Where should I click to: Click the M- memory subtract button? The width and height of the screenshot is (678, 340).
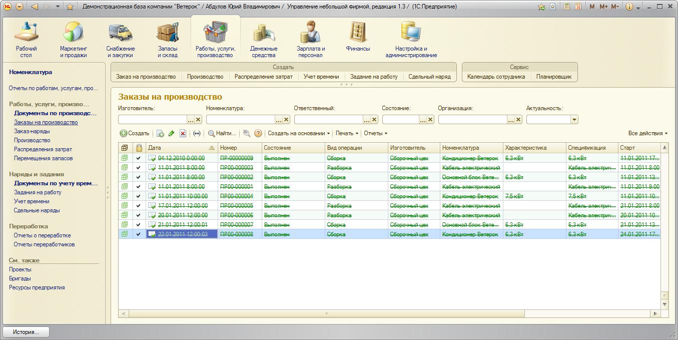(615, 7)
